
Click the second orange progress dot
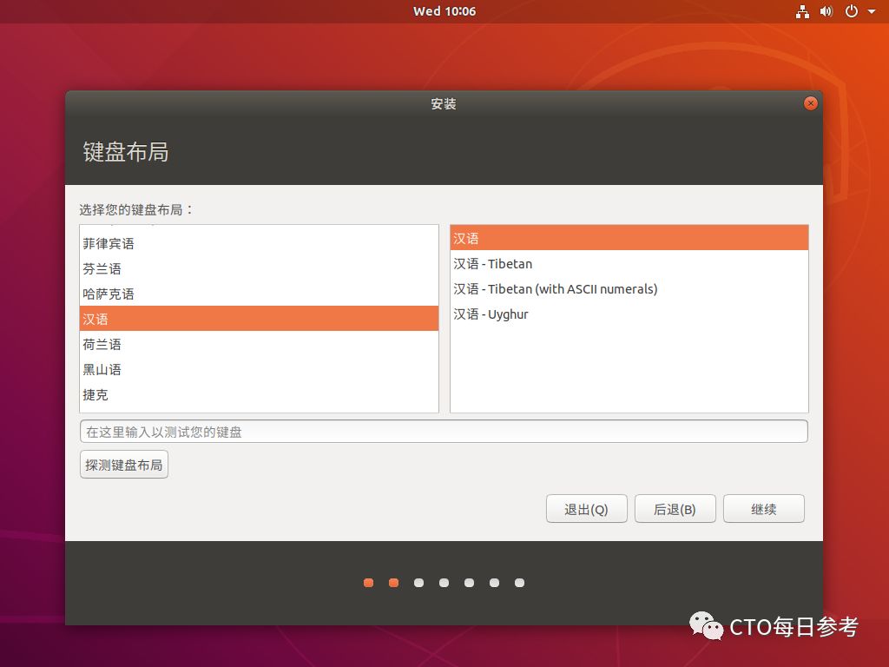[393, 583]
